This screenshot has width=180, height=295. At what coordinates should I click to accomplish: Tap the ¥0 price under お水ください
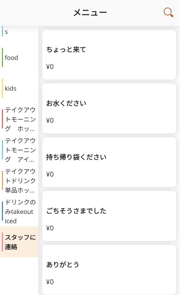pyautogui.click(x=50, y=120)
